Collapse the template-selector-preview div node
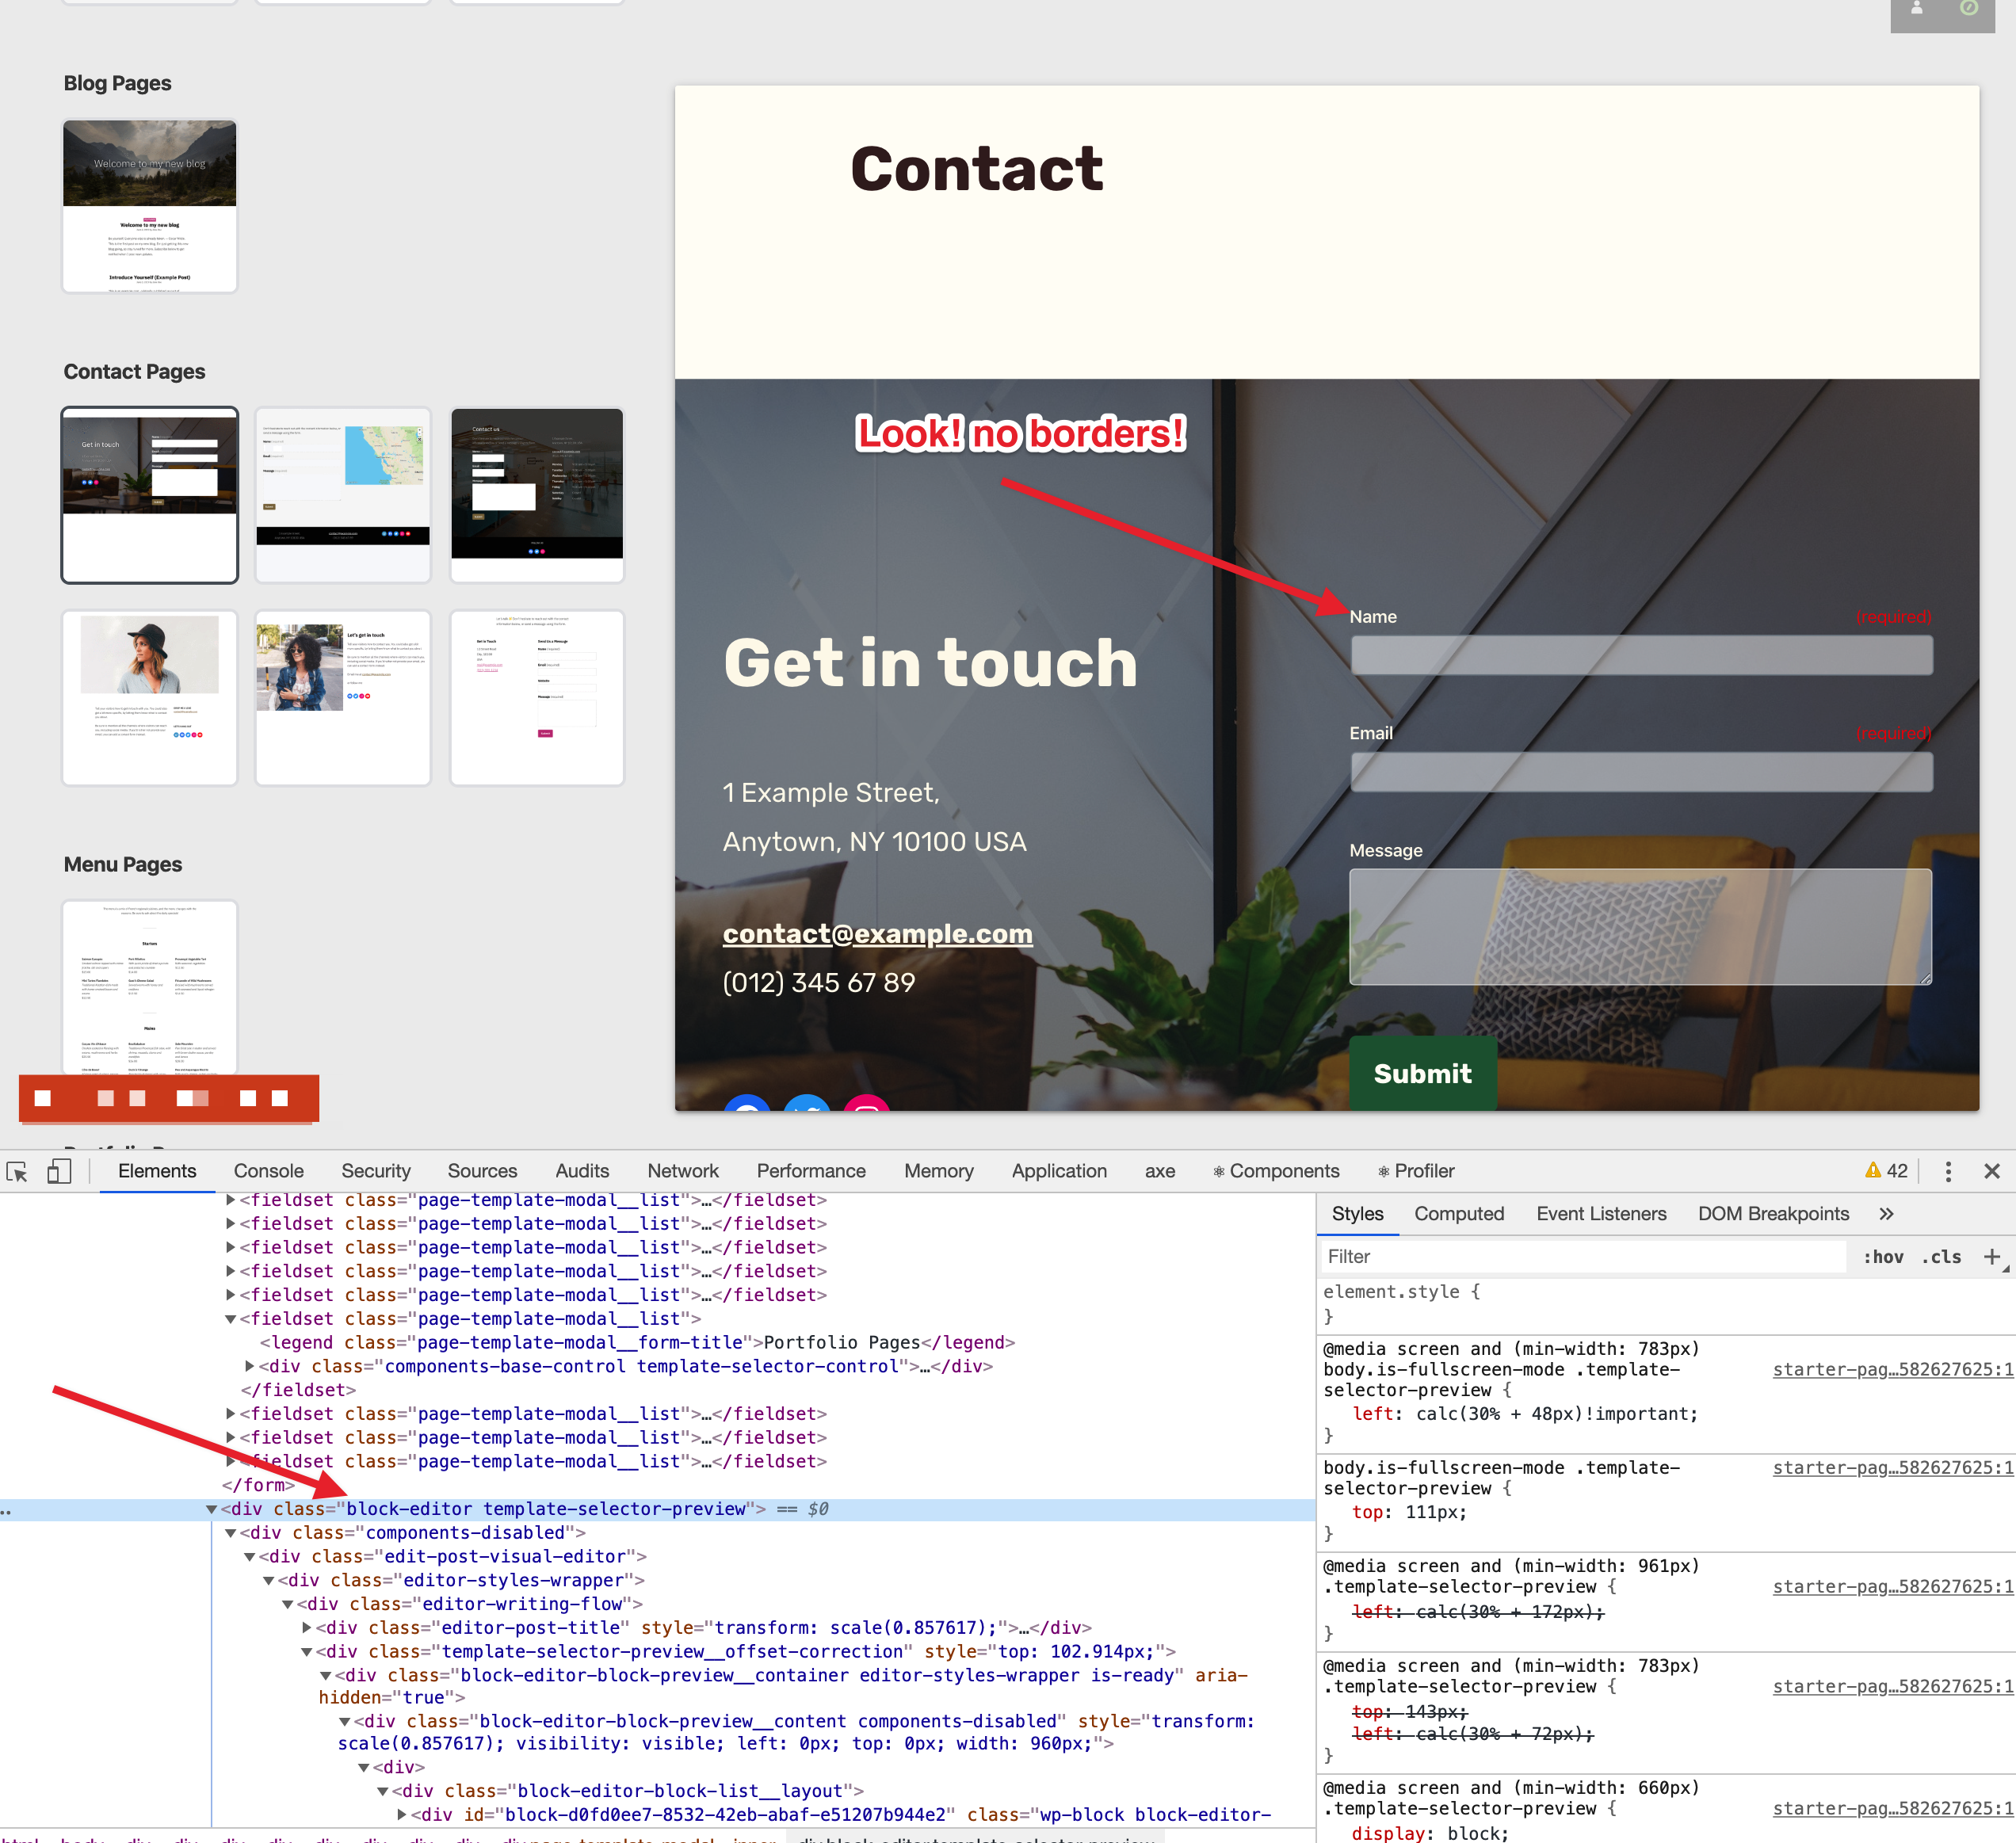 [x=211, y=1509]
